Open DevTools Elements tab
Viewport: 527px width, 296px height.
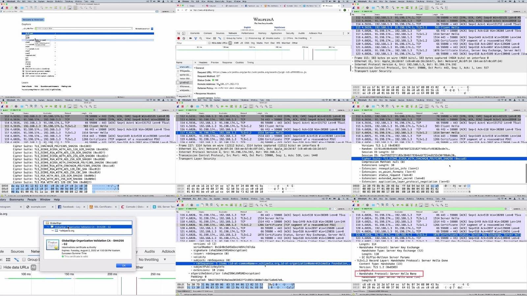195,33
